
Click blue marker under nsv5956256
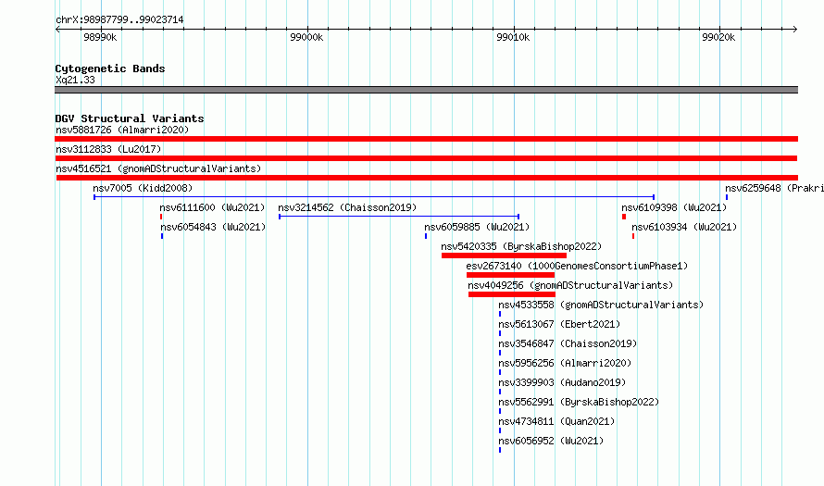[500, 372]
